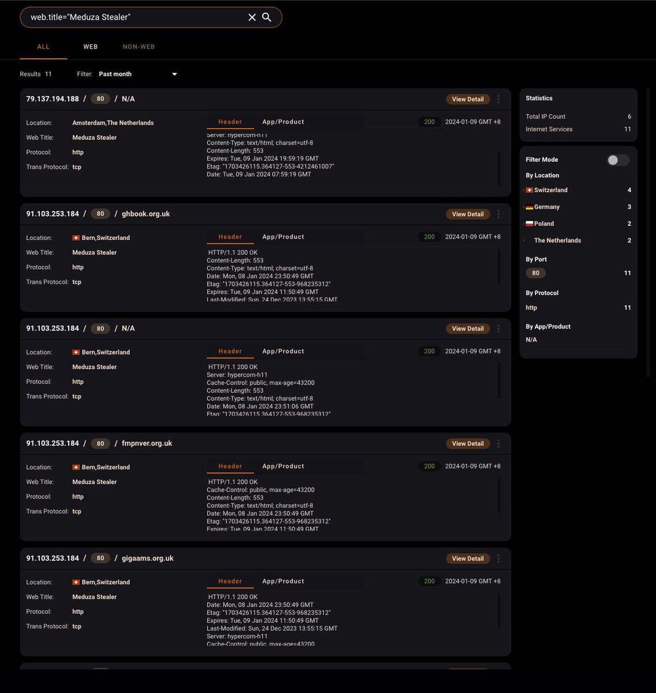
Task: Click the Germany flag icon in By Location filter
Action: click(x=530, y=207)
